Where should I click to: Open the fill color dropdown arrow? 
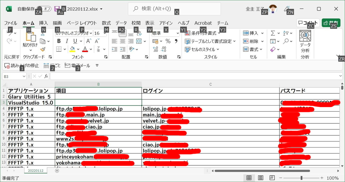pyautogui.click(x=78, y=49)
